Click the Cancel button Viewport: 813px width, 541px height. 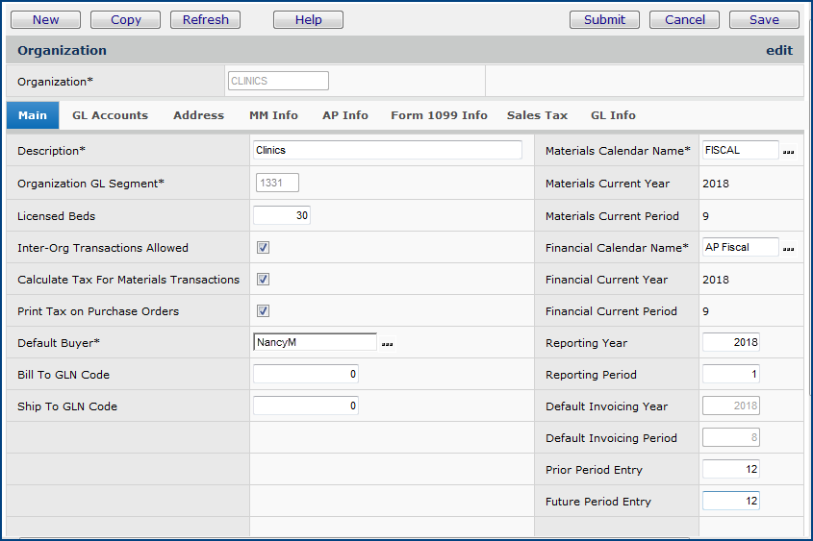pos(684,19)
